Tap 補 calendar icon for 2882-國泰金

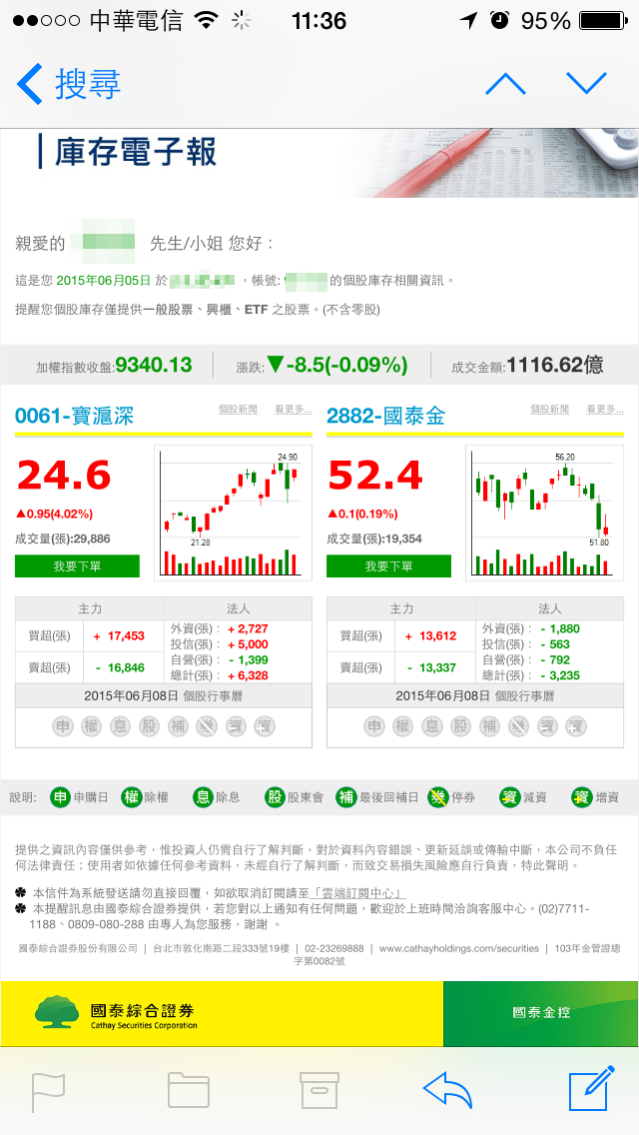[x=489, y=726]
